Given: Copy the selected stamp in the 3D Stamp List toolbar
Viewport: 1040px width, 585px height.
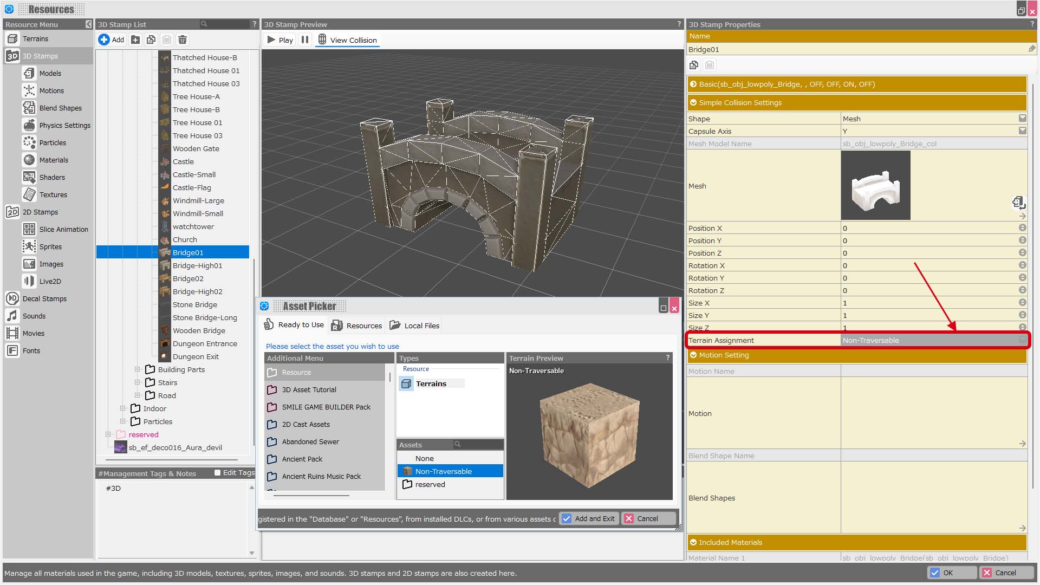Looking at the screenshot, I should coord(151,40).
